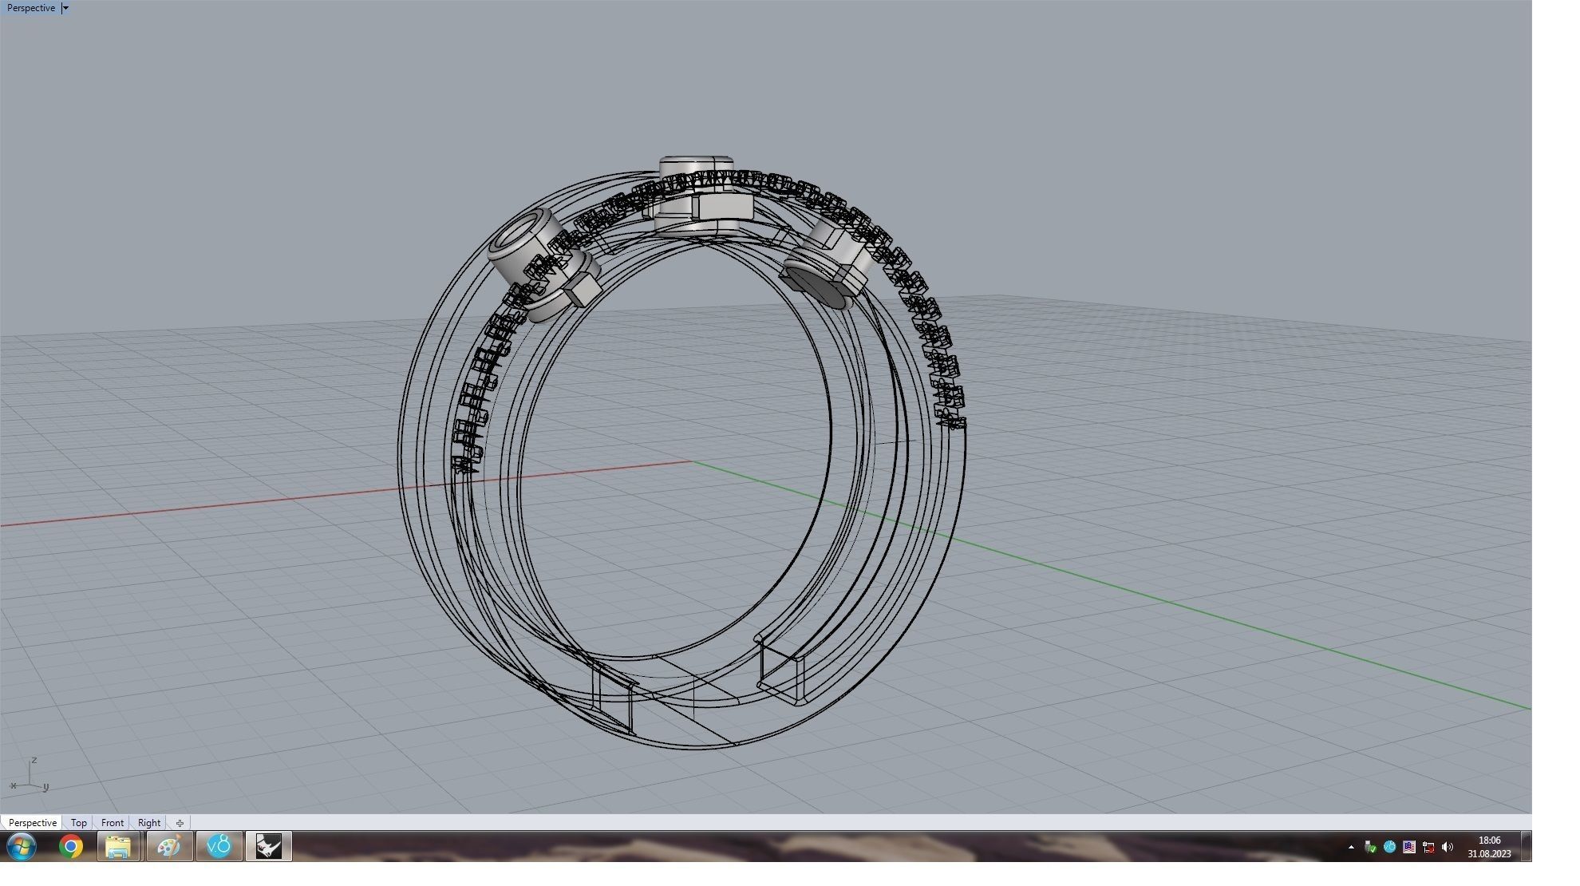Switch to the Front viewport tab
The image size is (1580, 886).
(112, 822)
